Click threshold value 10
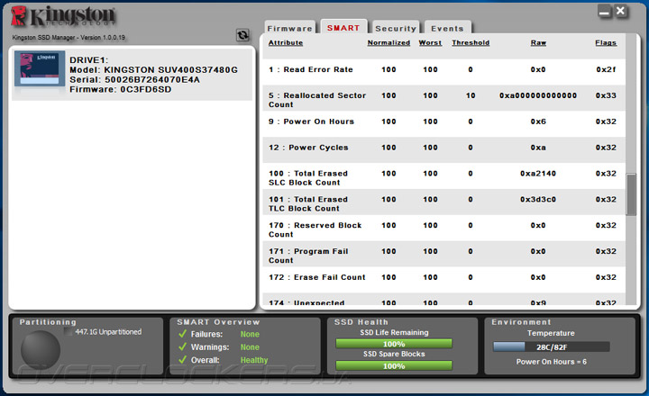 (x=471, y=95)
